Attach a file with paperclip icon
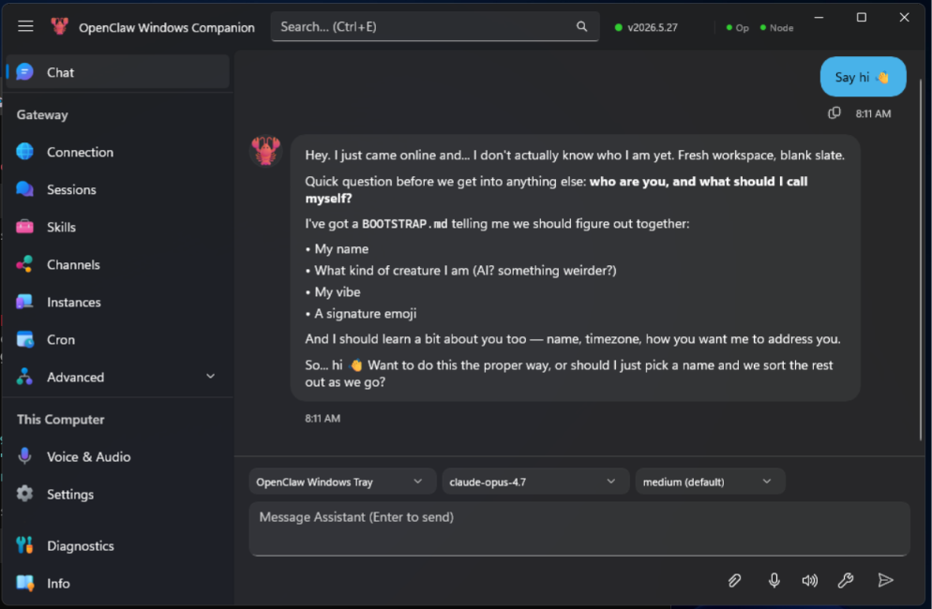 tap(735, 581)
